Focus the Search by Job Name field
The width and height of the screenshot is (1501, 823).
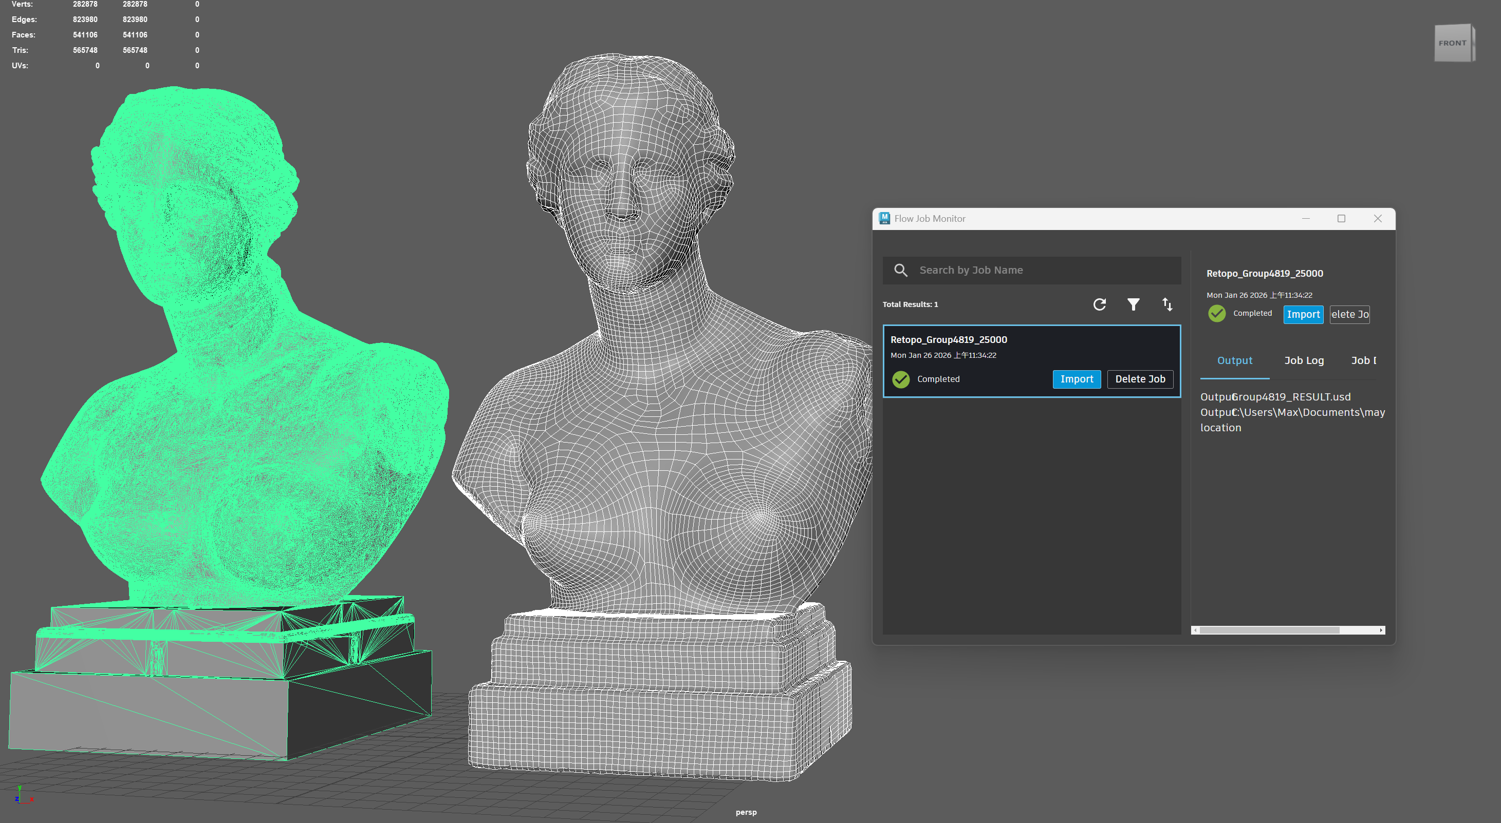pos(1043,270)
